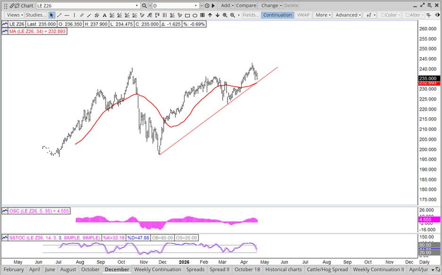Click the OSC (LE Z26, 5, 35) label
The width and height of the screenshot is (442, 275).
(39, 211)
